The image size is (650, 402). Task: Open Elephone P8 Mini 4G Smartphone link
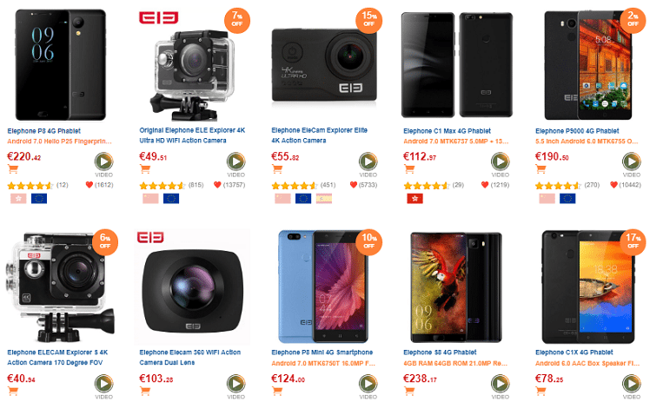(322, 353)
